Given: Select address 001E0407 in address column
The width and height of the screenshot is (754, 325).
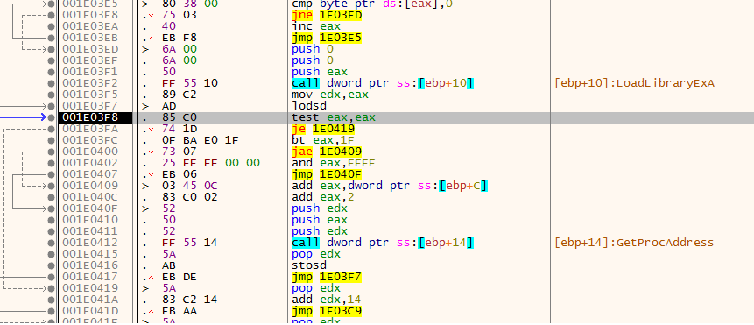Looking at the screenshot, I should (x=90, y=174).
